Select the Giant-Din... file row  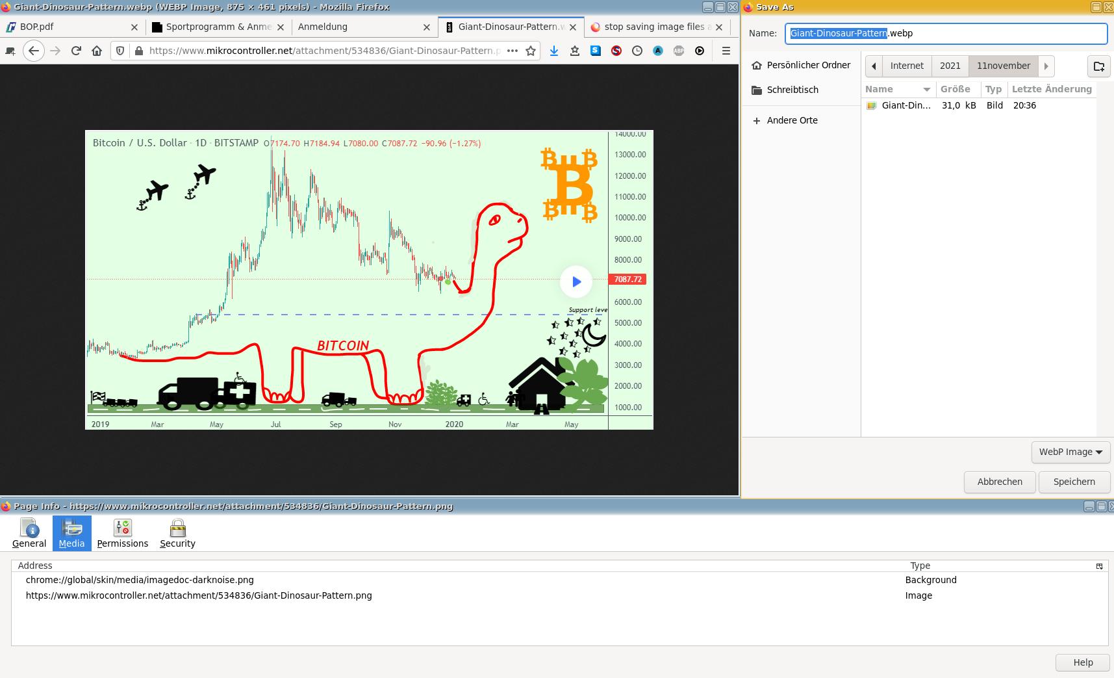point(979,105)
